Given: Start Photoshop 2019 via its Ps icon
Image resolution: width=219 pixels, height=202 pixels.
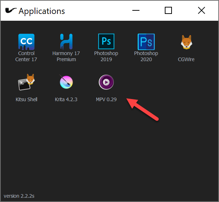Looking at the screenshot, I should pyautogui.click(x=106, y=41).
